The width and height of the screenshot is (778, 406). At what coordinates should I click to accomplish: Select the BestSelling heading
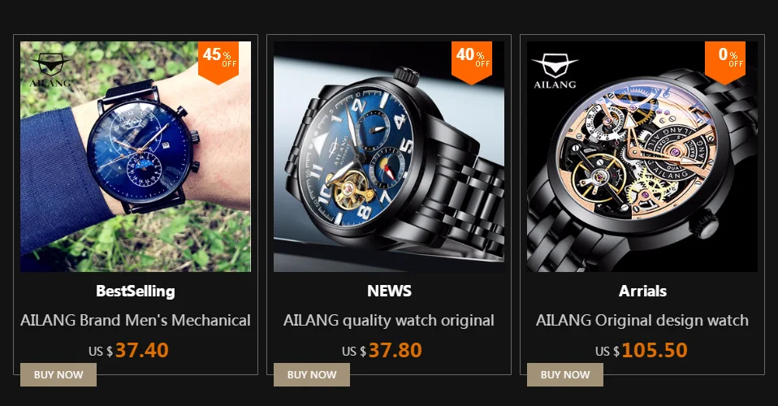(136, 291)
